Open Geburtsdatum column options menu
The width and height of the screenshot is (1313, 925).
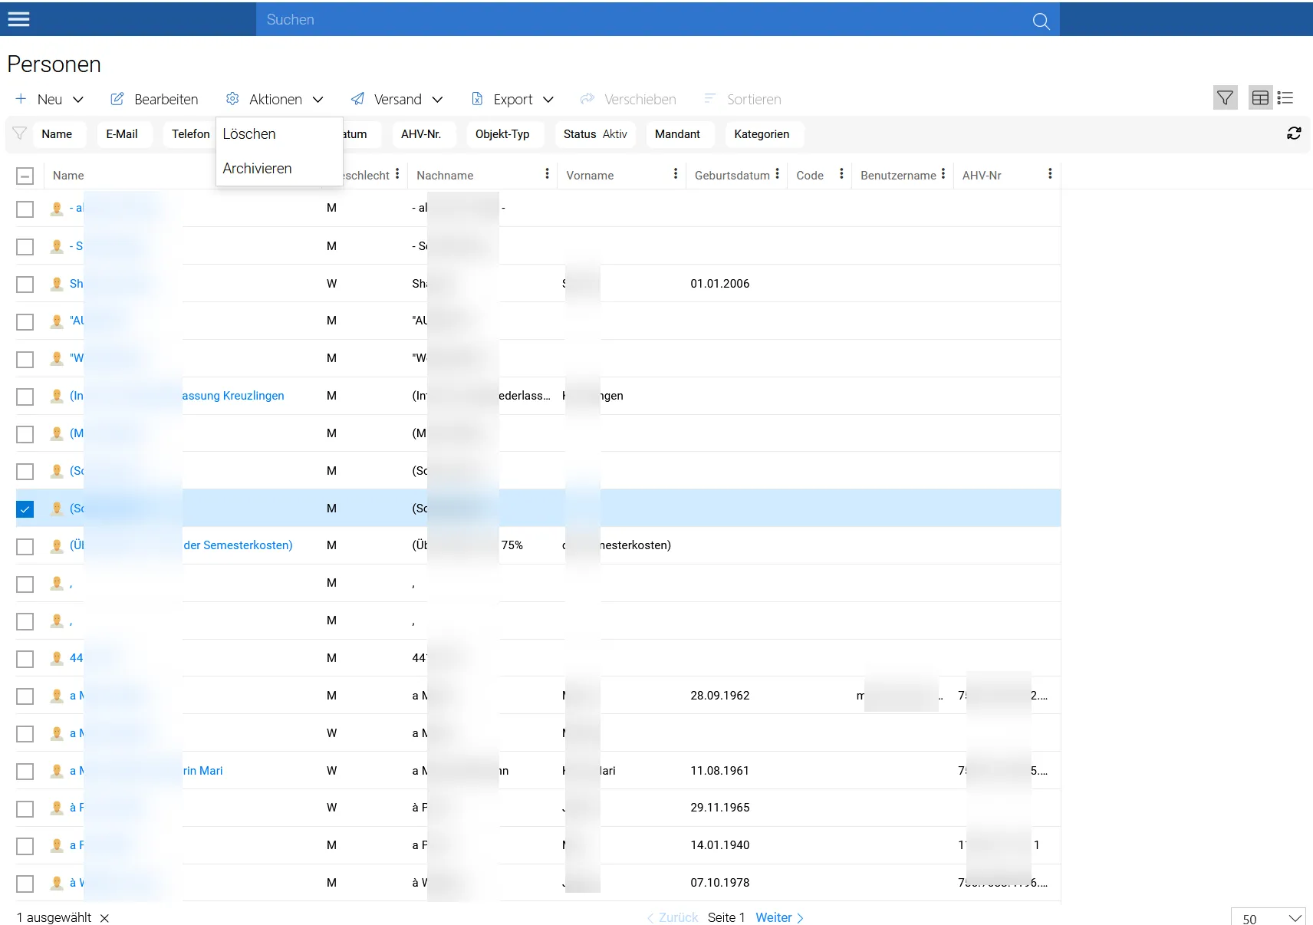point(777,174)
